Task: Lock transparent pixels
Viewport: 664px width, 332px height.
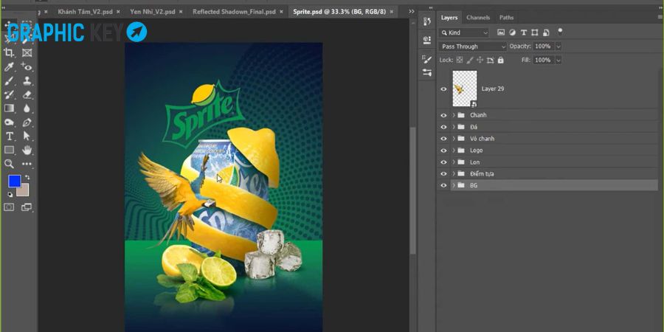Action: 460,60
